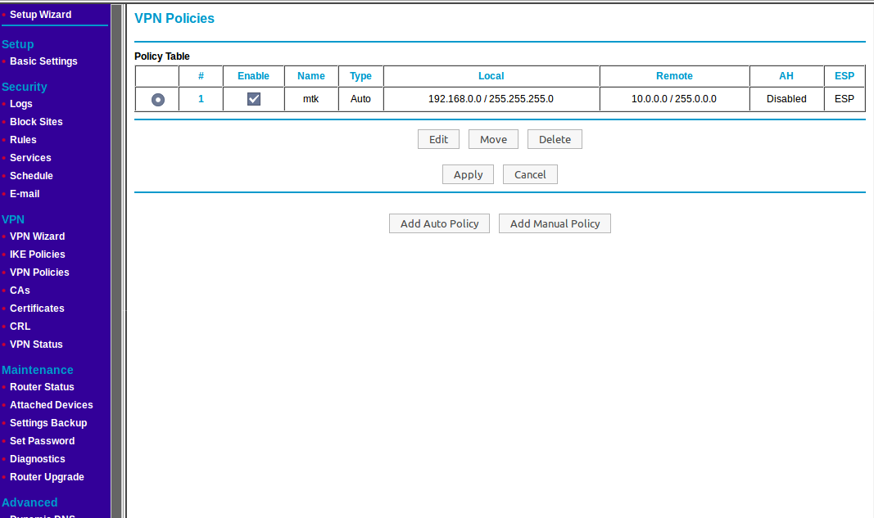Click the sidebar vertical scrollbar
874x518 pixels.
(x=116, y=245)
